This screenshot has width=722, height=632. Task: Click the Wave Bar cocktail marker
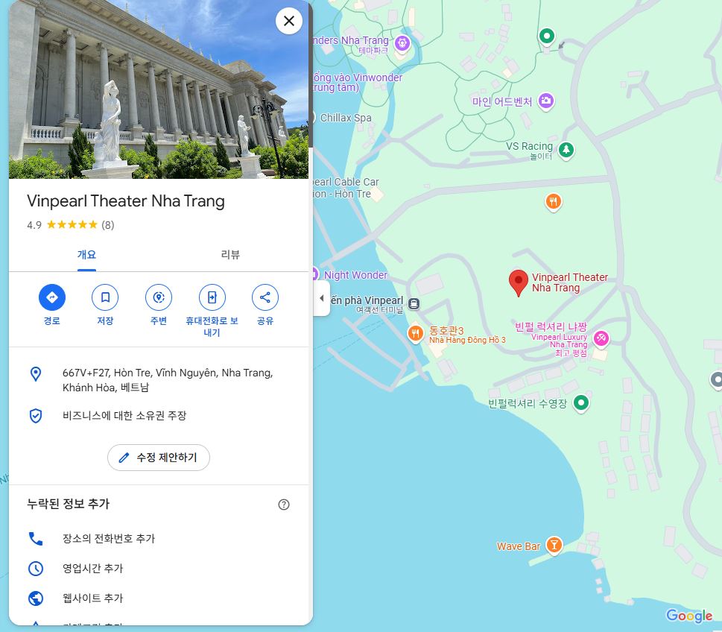click(x=554, y=546)
